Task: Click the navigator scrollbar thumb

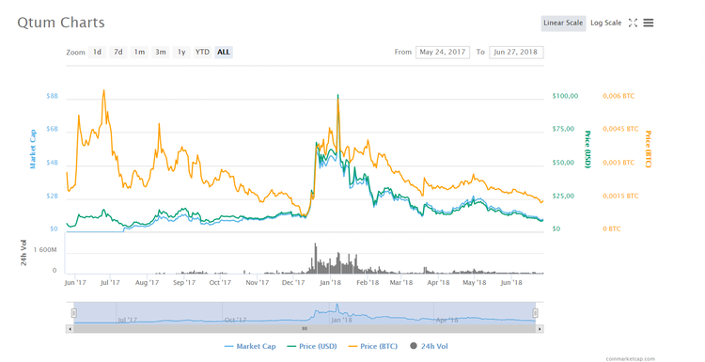Action: click(305, 329)
